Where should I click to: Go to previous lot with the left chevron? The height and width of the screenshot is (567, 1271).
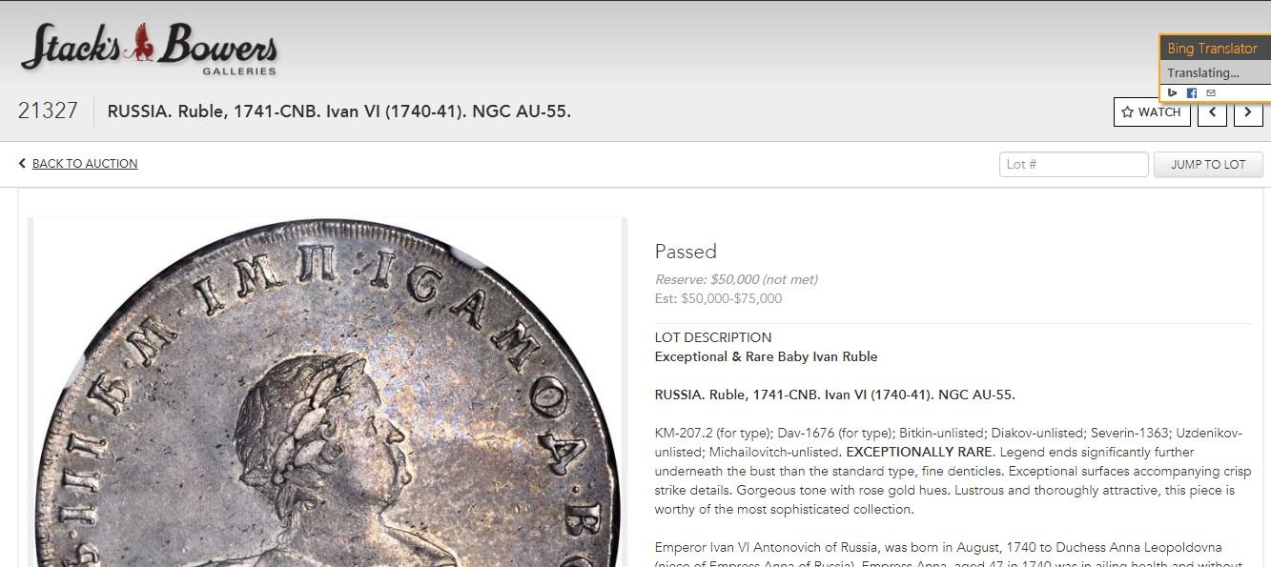(1212, 112)
